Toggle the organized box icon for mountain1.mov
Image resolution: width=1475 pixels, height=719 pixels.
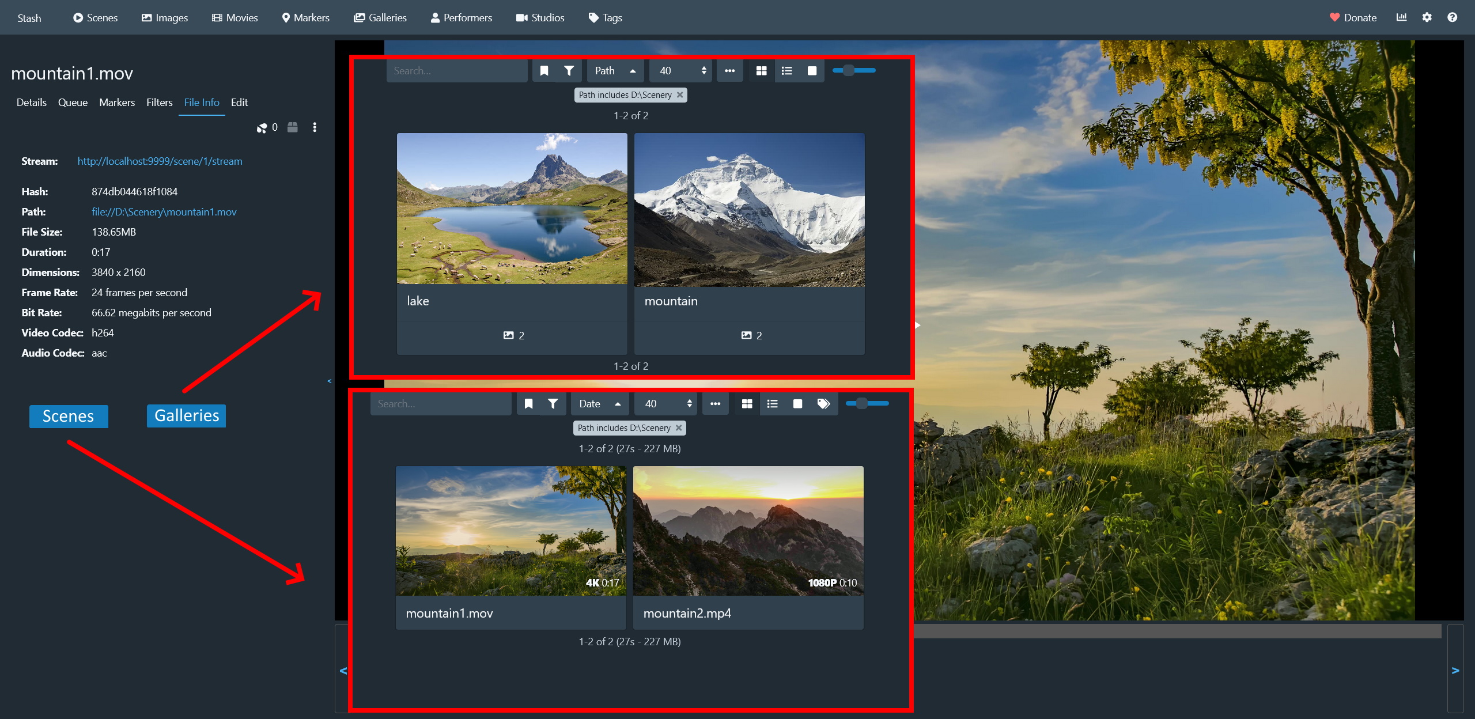[292, 127]
